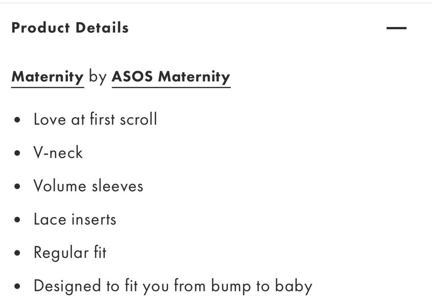Screen dimensions: 432x303
Task: Click the word 'Designed' in last bullet
Action: point(67,286)
